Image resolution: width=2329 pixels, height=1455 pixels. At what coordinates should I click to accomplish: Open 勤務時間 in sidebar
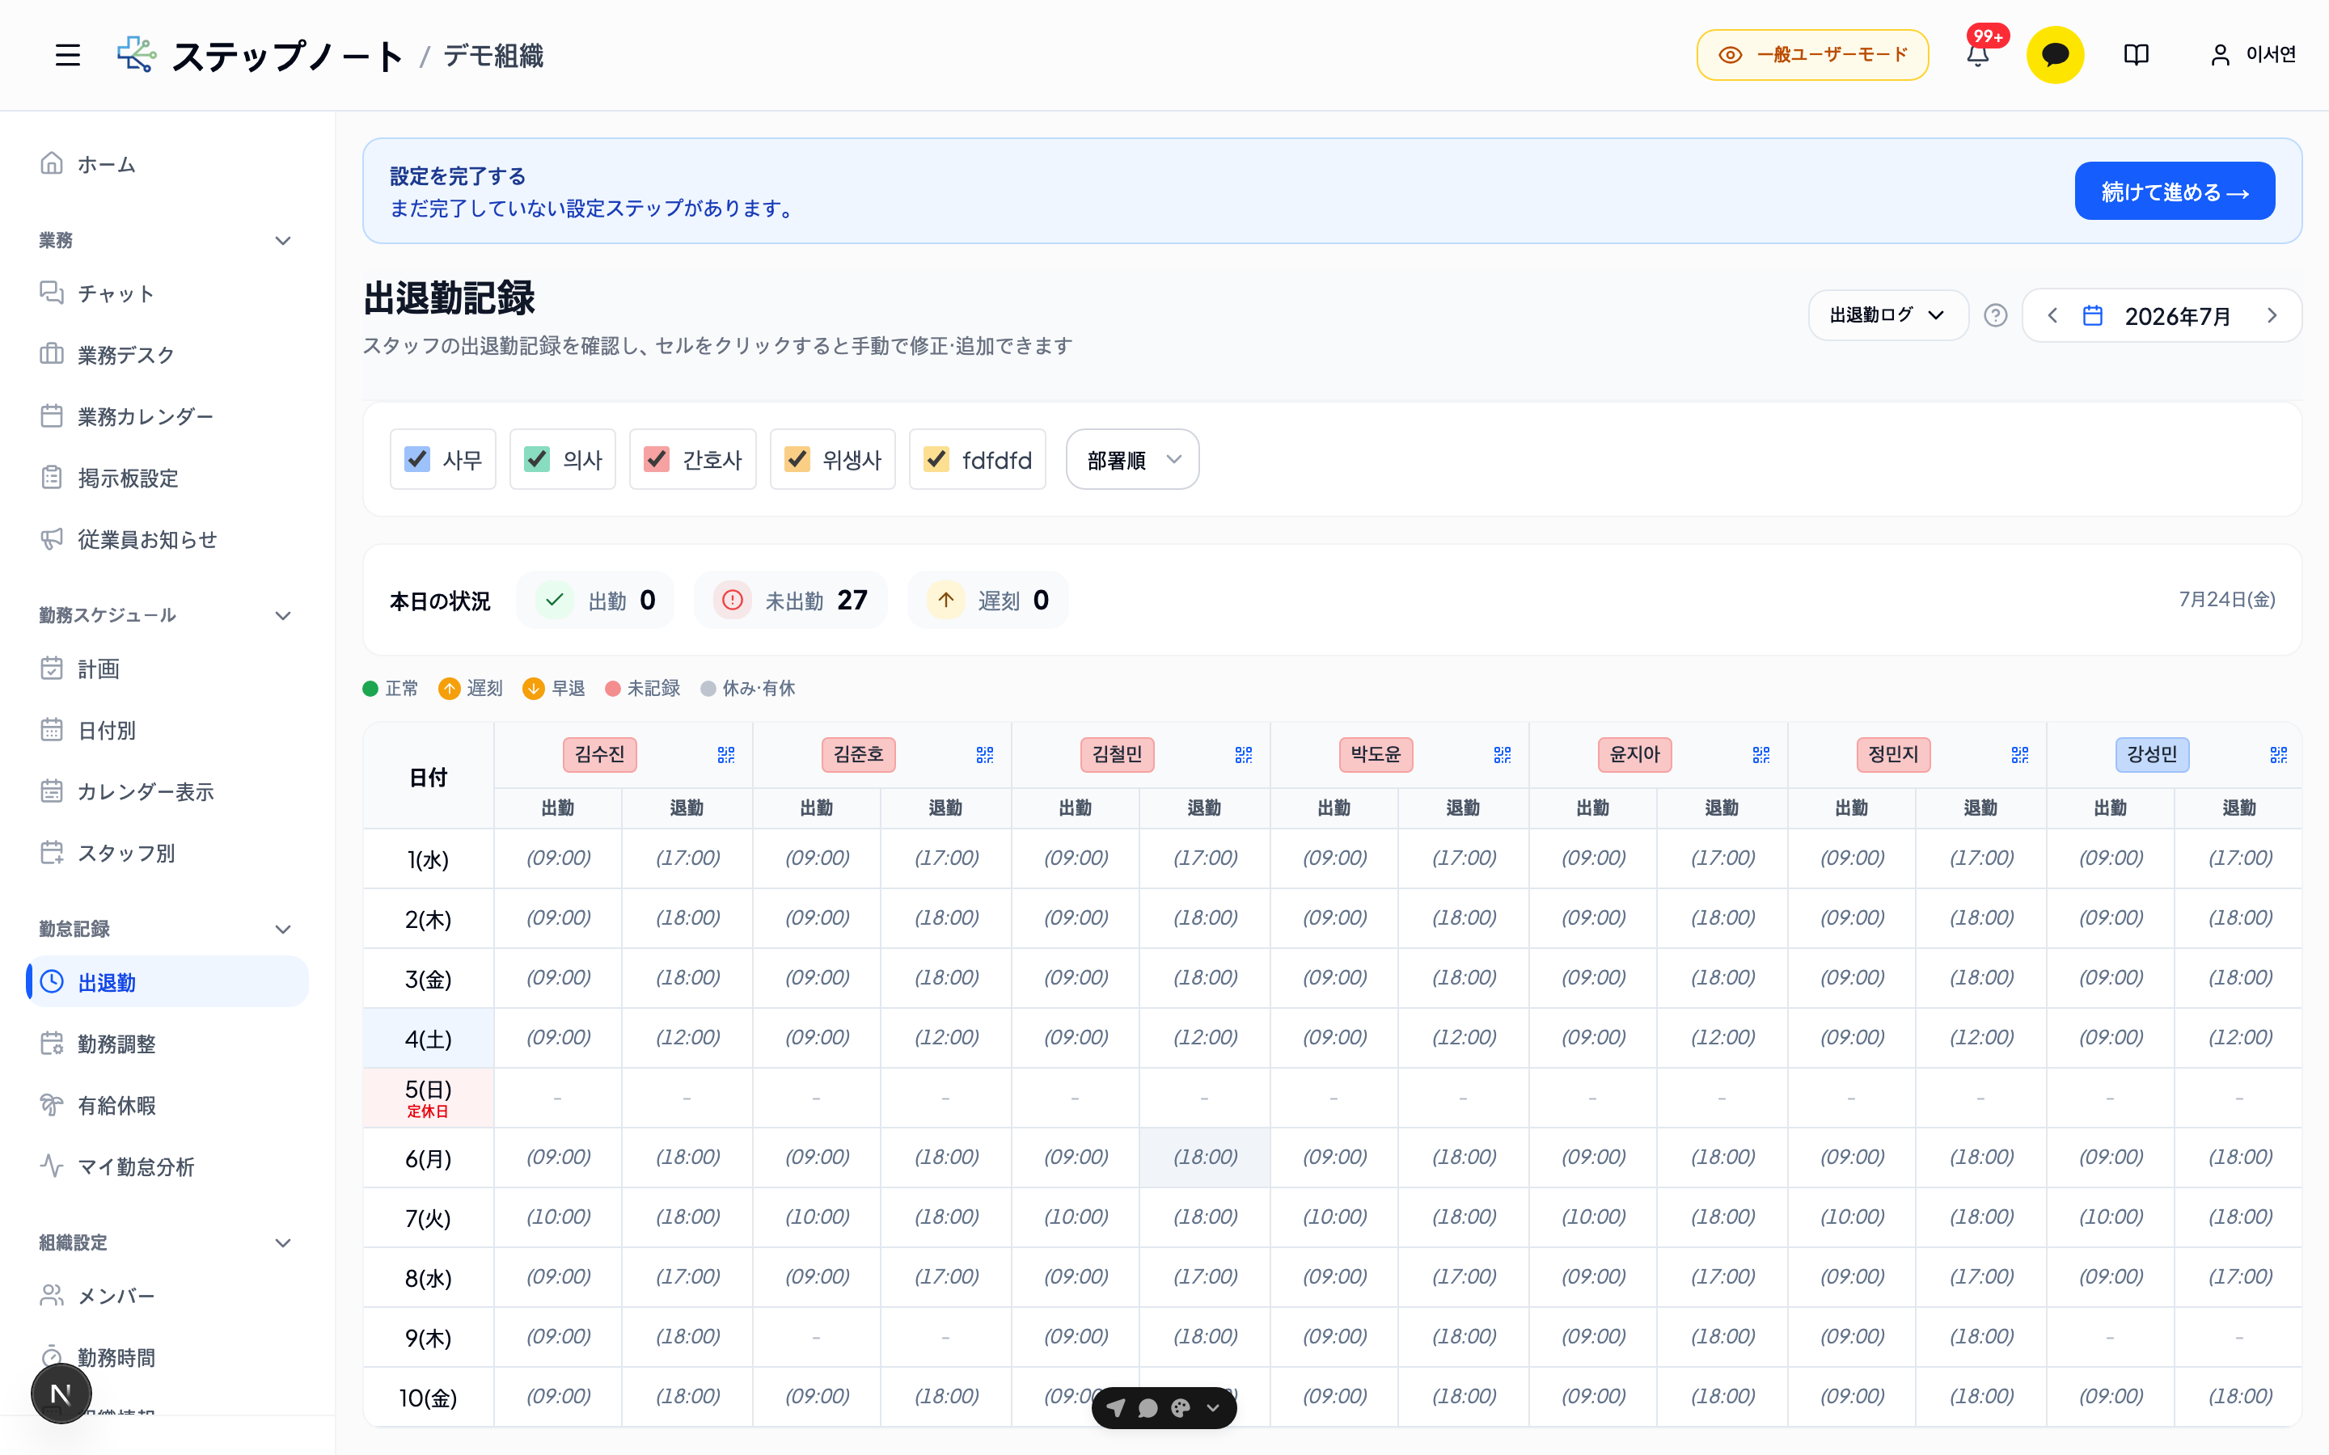point(167,1358)
